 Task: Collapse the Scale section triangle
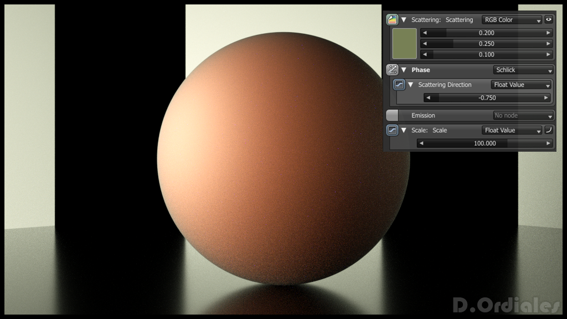point(404,130)
